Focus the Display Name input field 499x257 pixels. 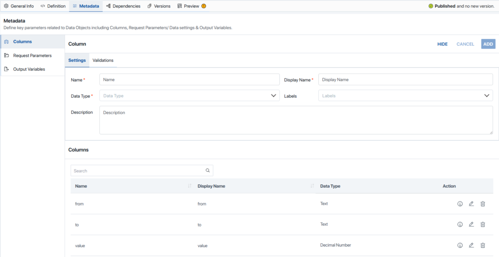click(x=405, y=79)
